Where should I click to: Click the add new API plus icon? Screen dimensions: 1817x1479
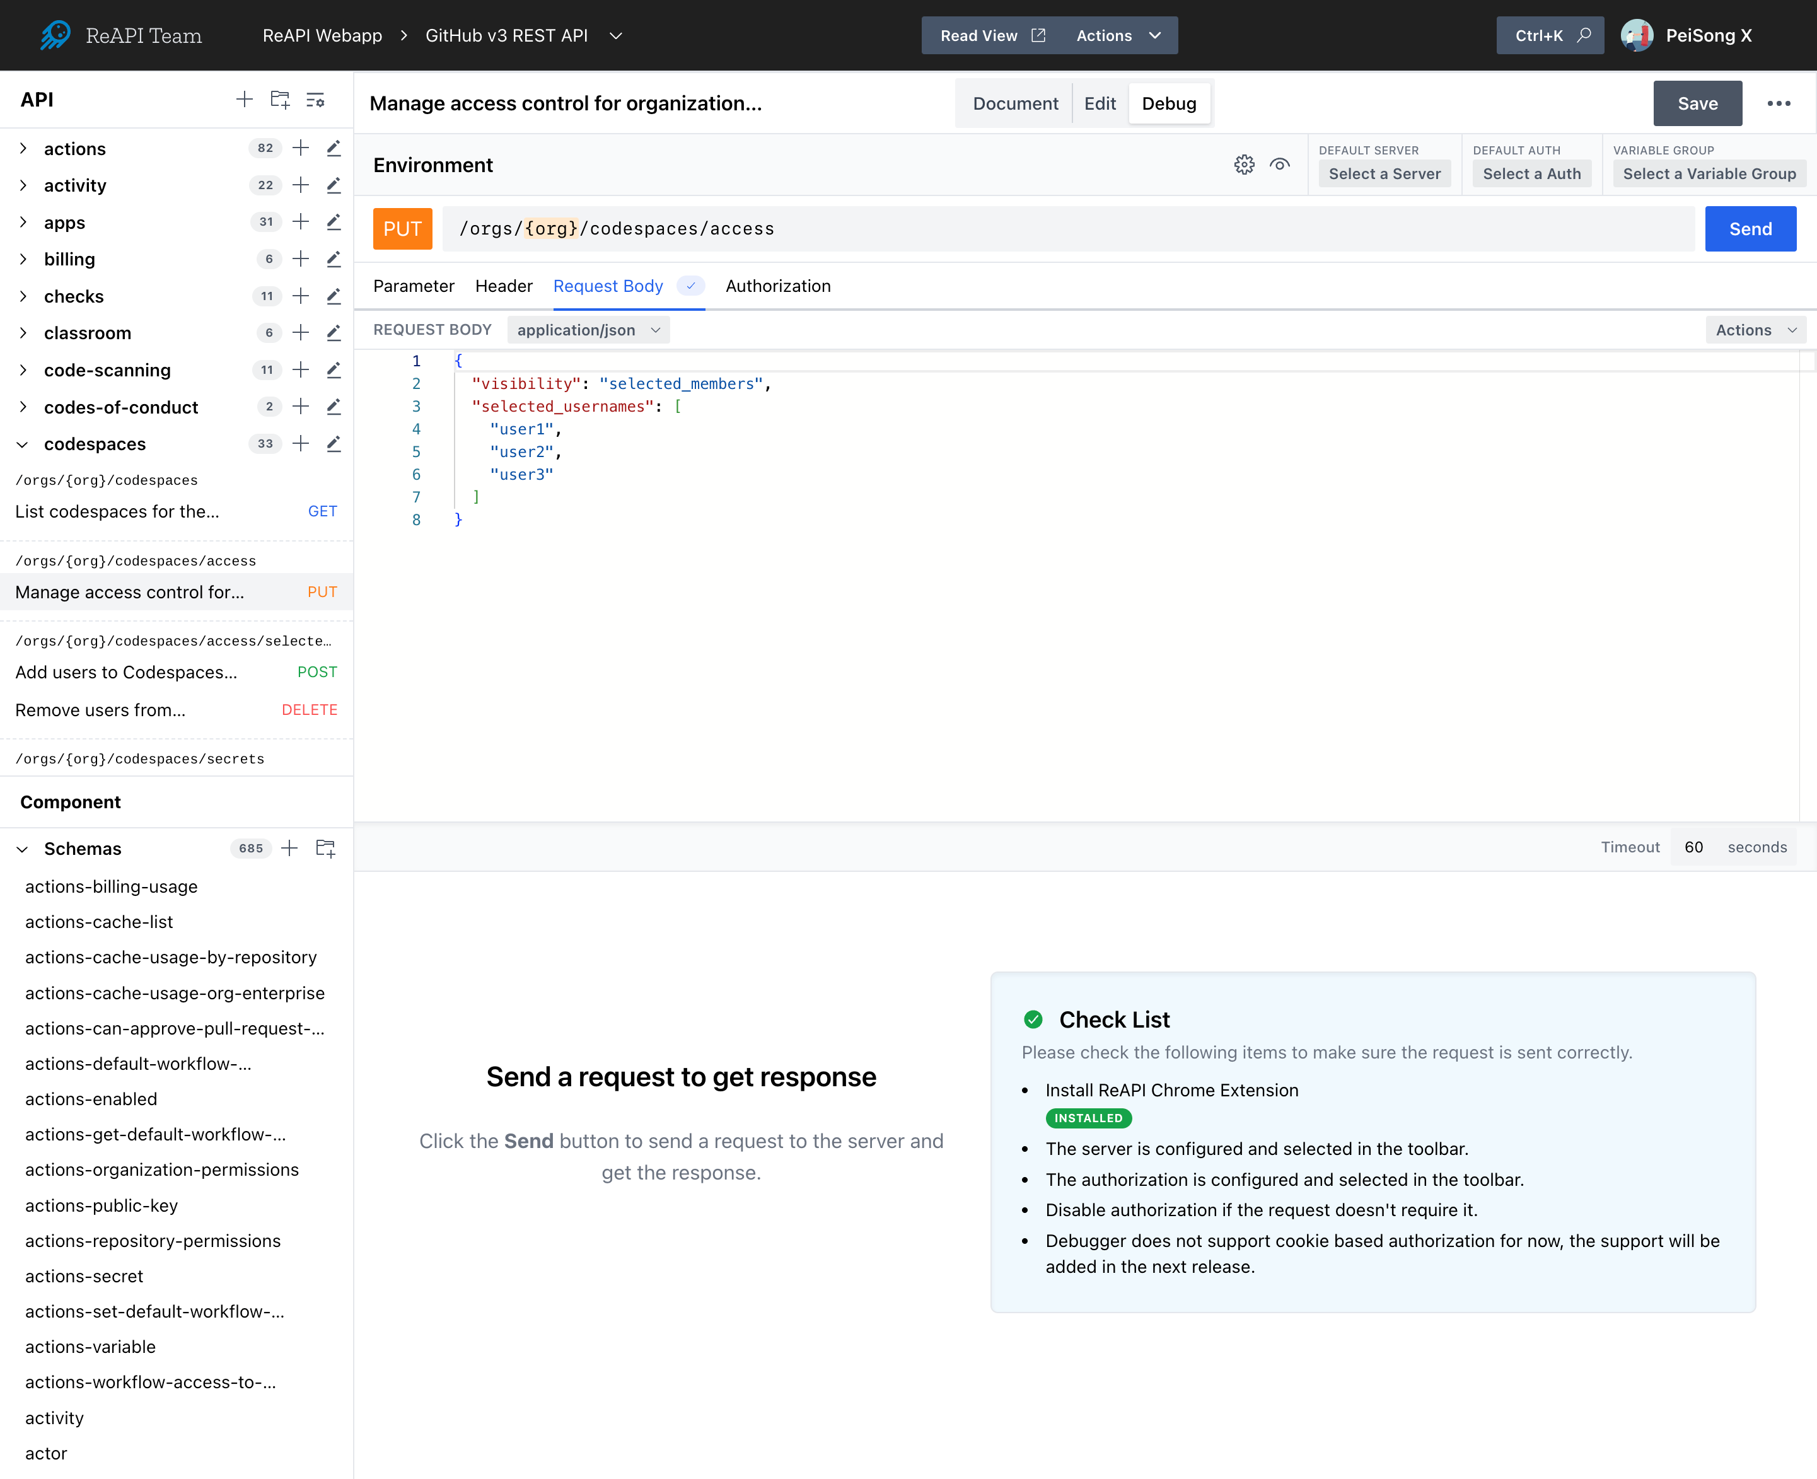click(x=243, y=100)
